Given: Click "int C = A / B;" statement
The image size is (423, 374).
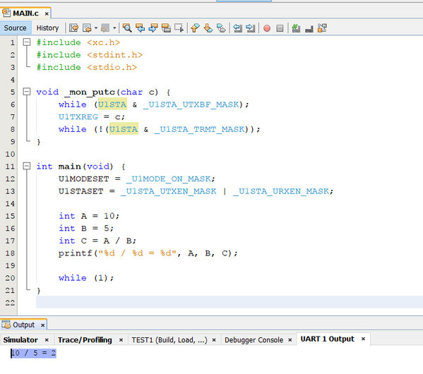Looking at the screenshot, I should coord(97,241).
